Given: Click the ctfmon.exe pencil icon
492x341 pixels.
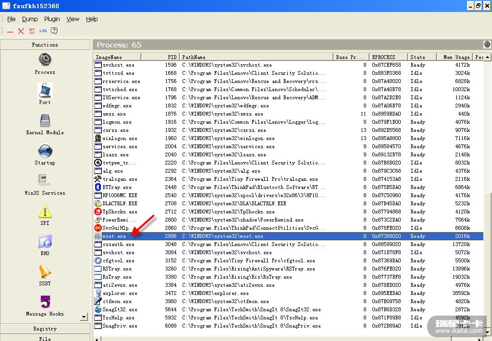Looking at the screenshot, I should [98, 301].
